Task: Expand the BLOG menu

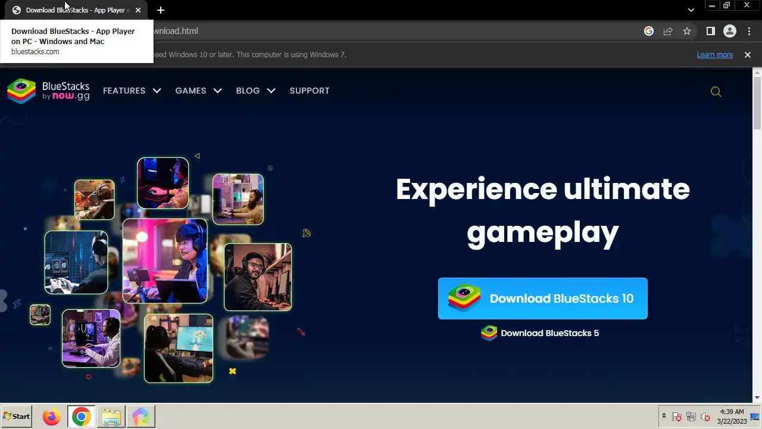Action: [255, 91]
